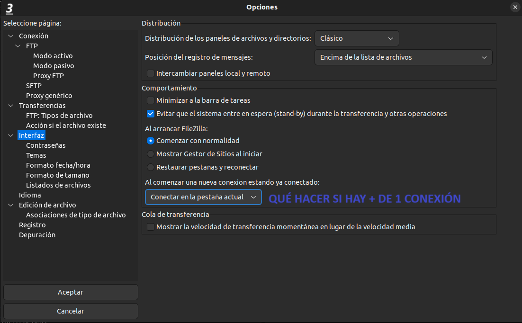
Task: Close the Opciones dialog window
Action: pyautogui.click(x=515, y=7)
